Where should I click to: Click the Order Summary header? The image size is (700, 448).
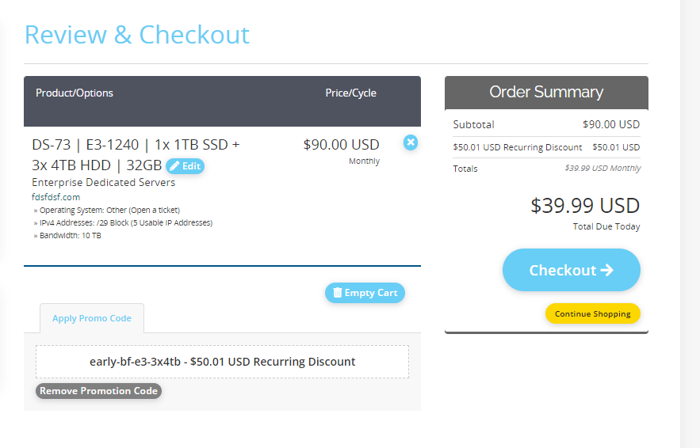pyautogui.click(x=546, y=93)
